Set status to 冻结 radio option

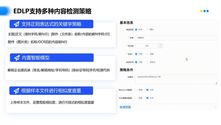[x=147, y=54]
